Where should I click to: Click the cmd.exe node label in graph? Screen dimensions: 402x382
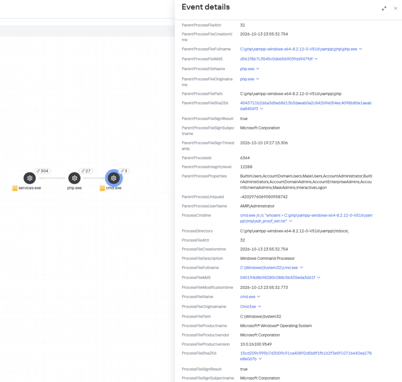[114, 188]
